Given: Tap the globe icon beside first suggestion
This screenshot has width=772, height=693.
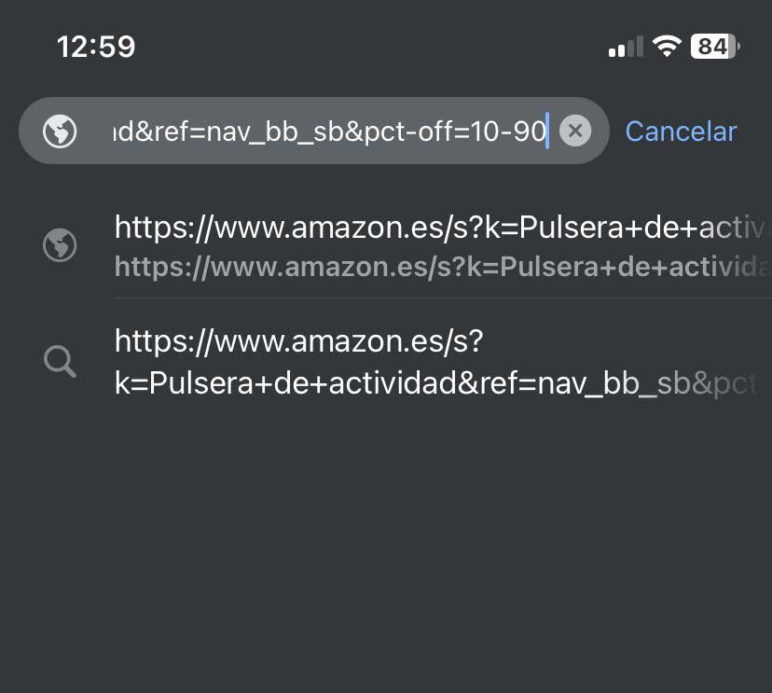Looking at the screenshot, I should (60, 246).
